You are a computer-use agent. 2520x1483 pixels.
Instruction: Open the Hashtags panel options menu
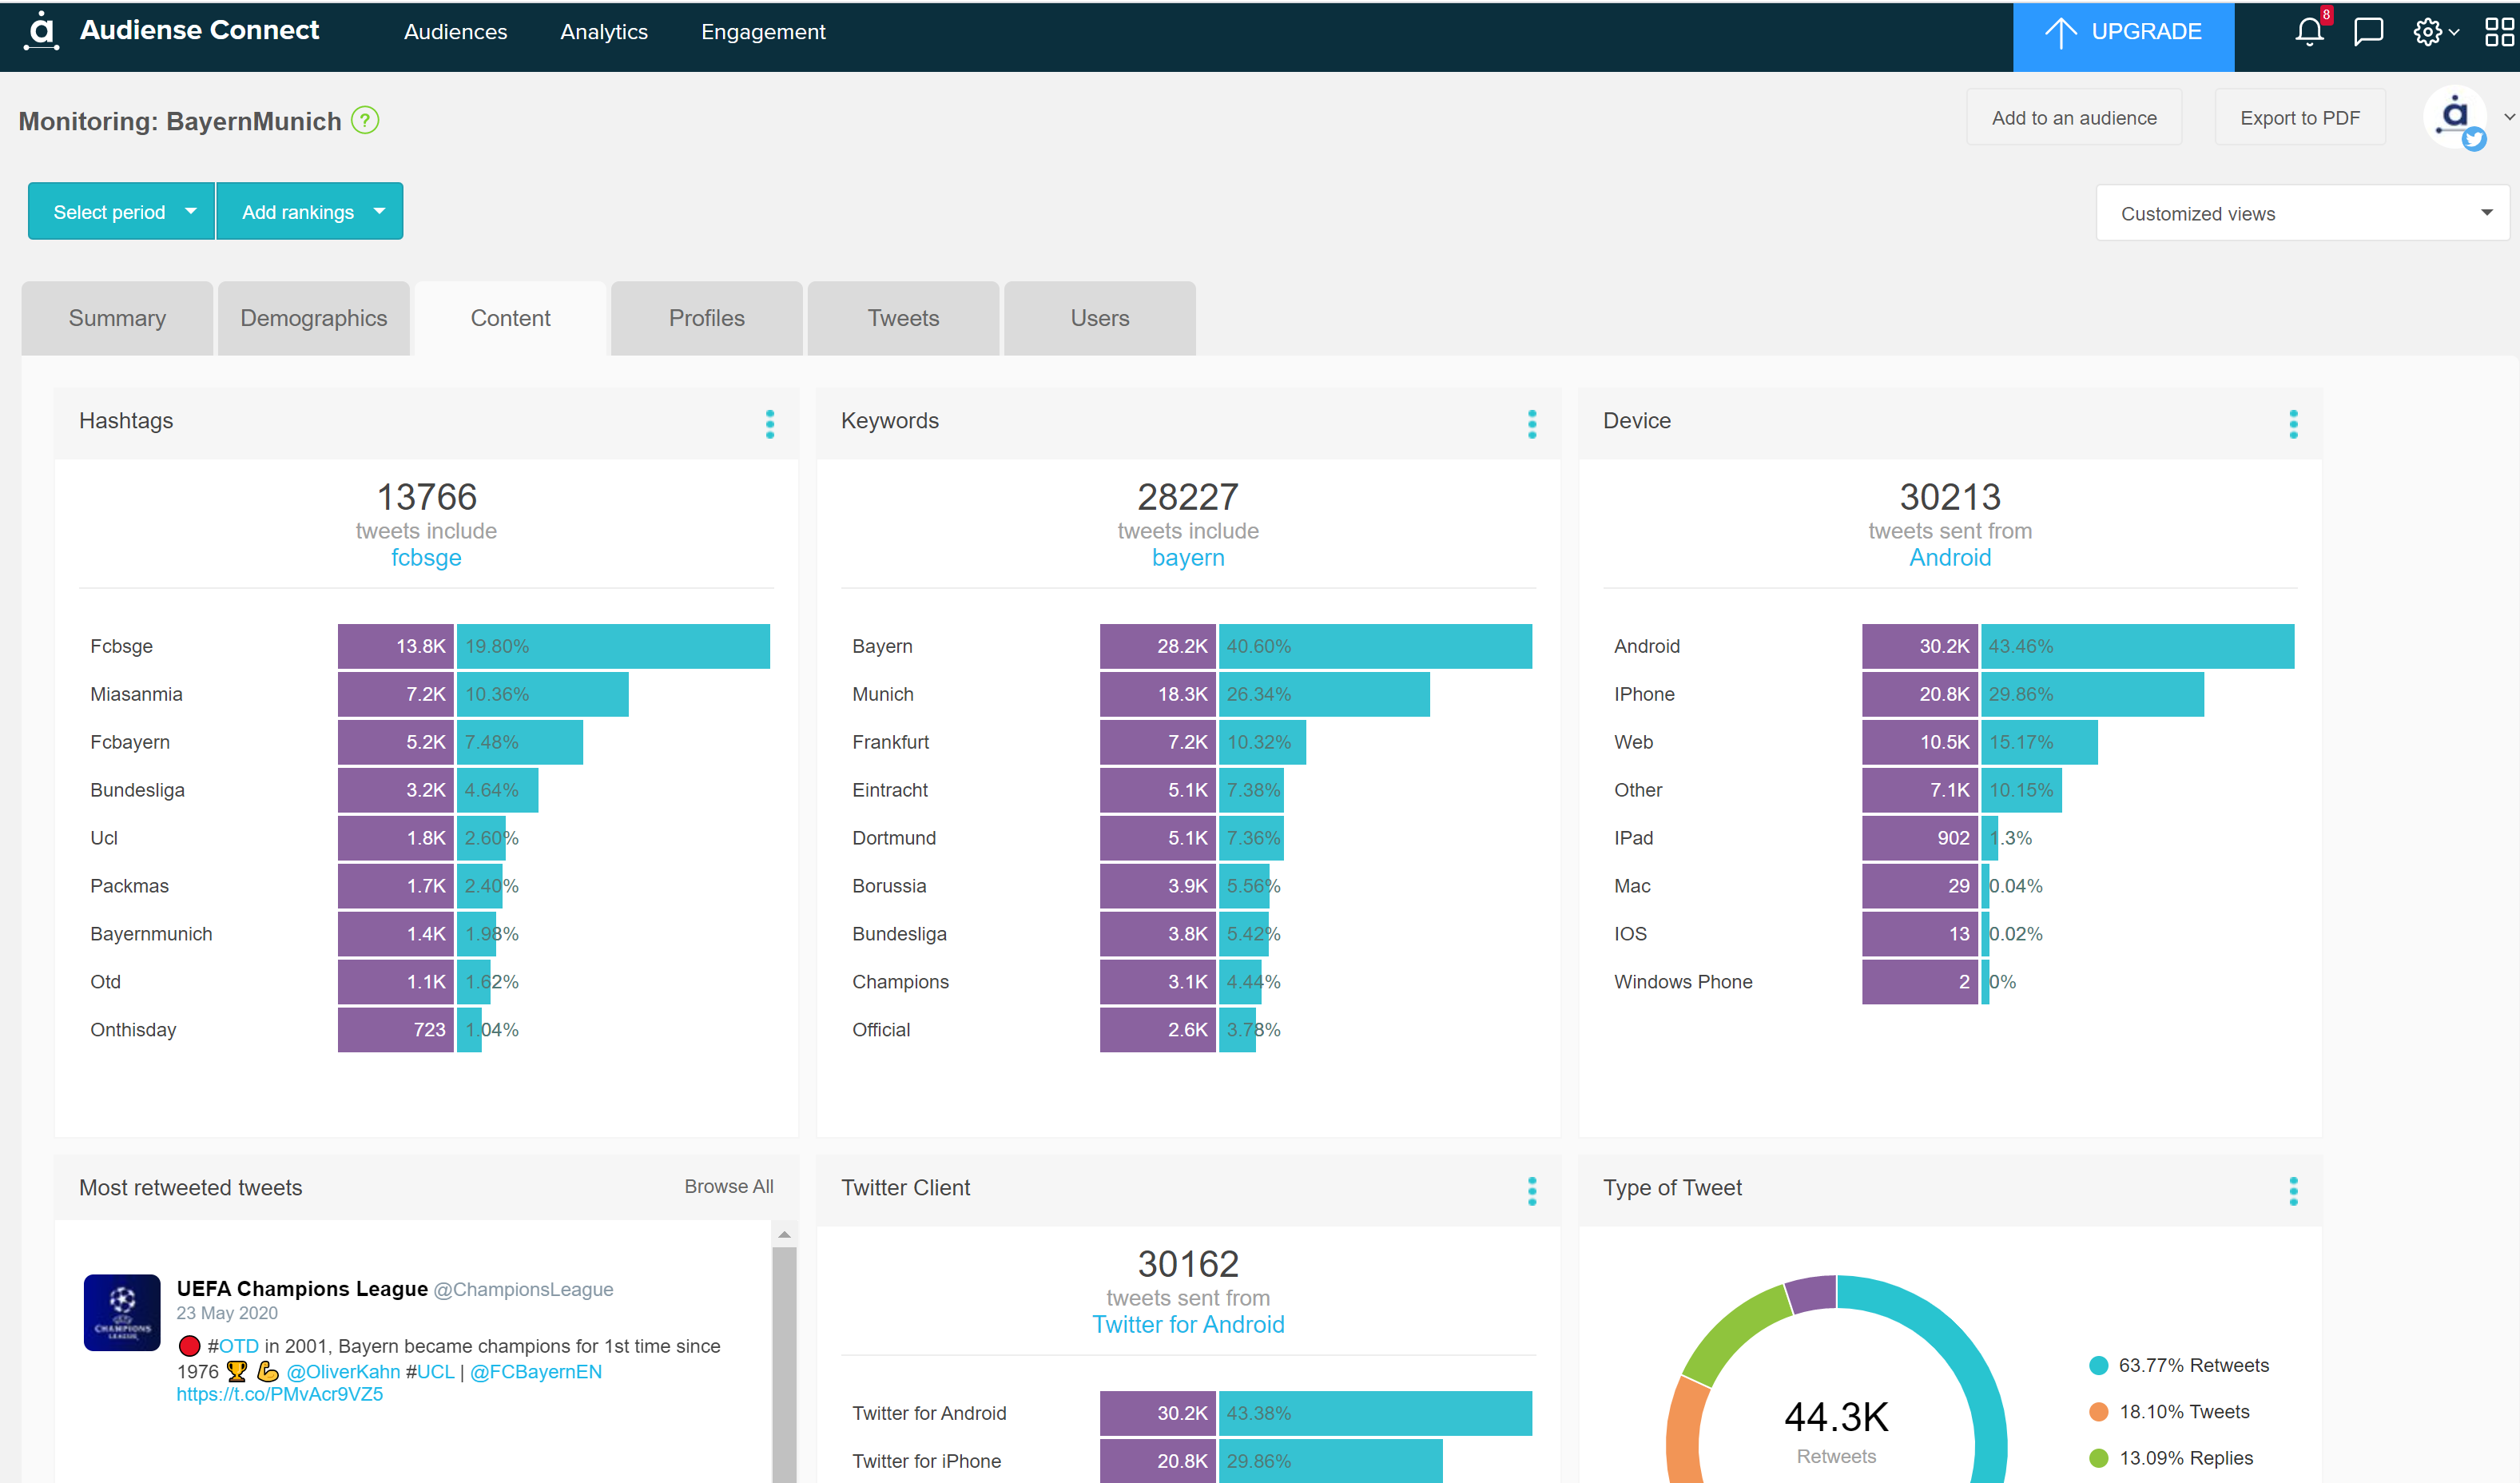[x=769, y=423]
